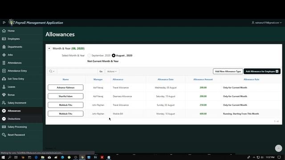Open the Adnanur Rahman employee button
Viewport: 285px width, 160px height.
click(x=65, y=88)
